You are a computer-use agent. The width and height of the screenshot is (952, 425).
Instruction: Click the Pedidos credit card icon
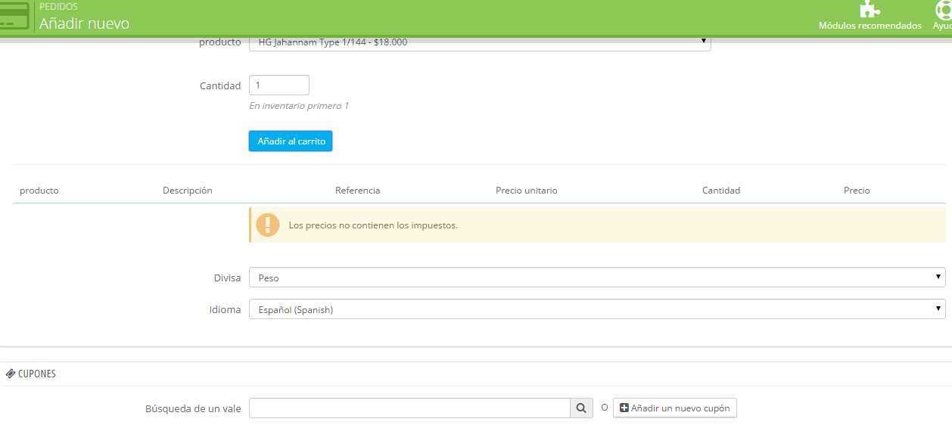tap(14, 16)
